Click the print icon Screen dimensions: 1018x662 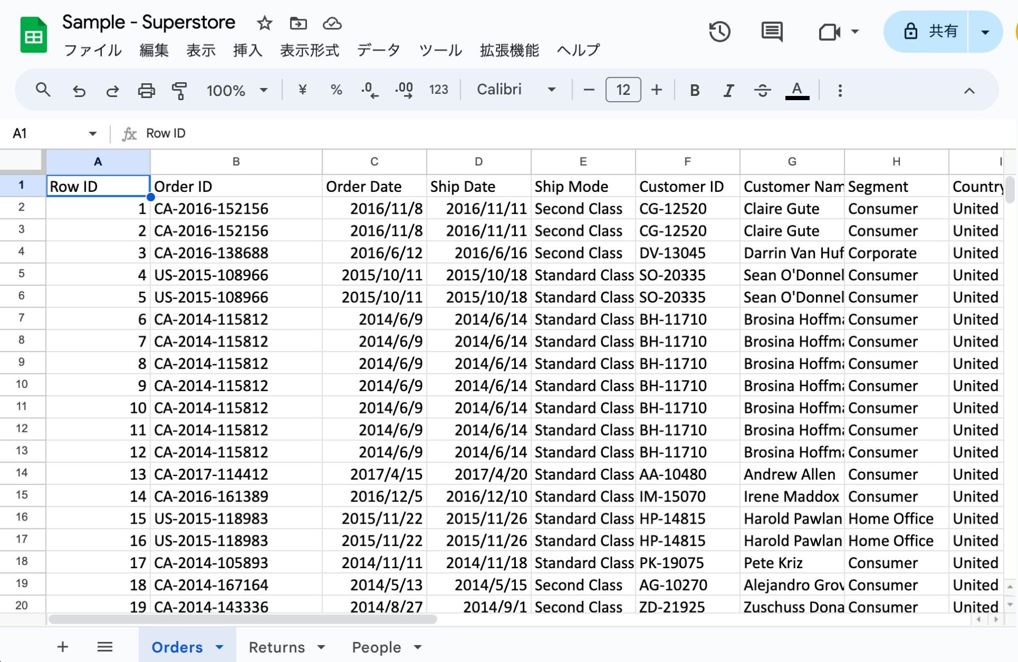(146, 91)
